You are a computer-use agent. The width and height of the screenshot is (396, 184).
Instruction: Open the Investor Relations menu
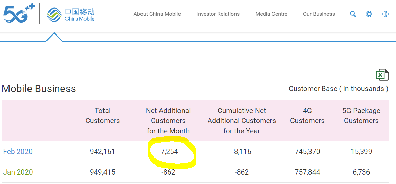tap(218, 14)
